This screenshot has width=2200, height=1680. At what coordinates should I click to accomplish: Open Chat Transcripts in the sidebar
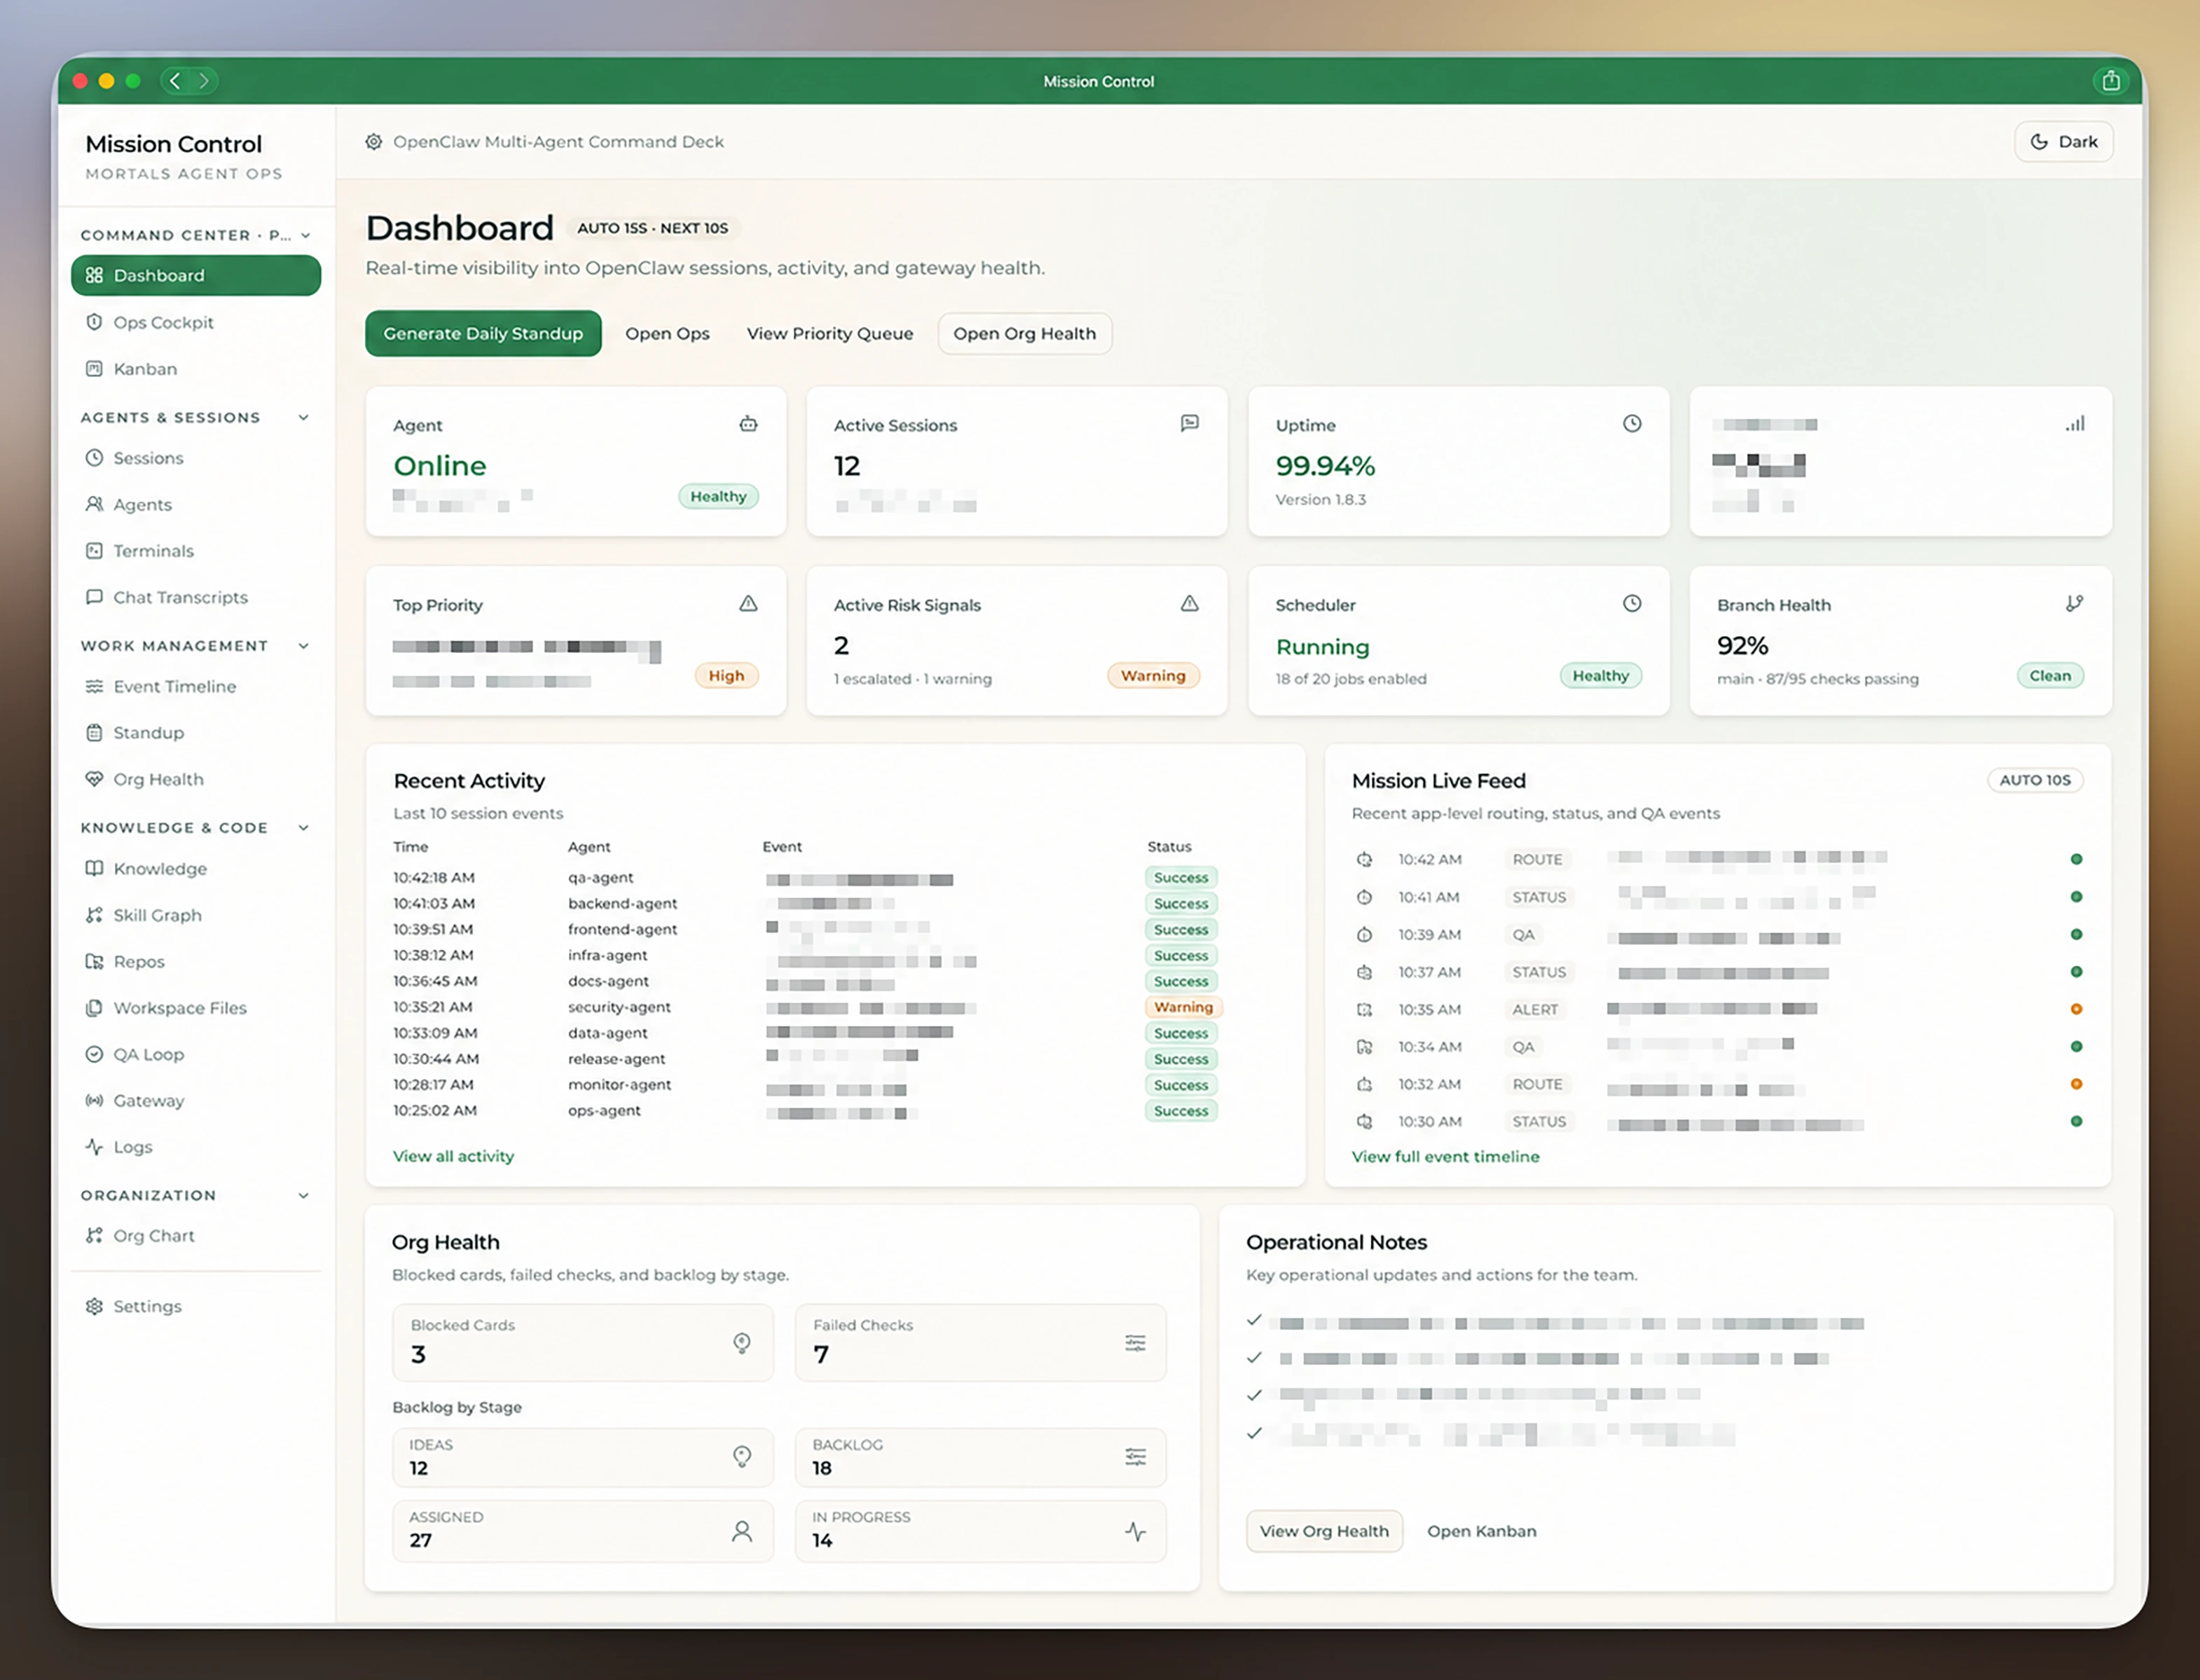coord(196,597)
